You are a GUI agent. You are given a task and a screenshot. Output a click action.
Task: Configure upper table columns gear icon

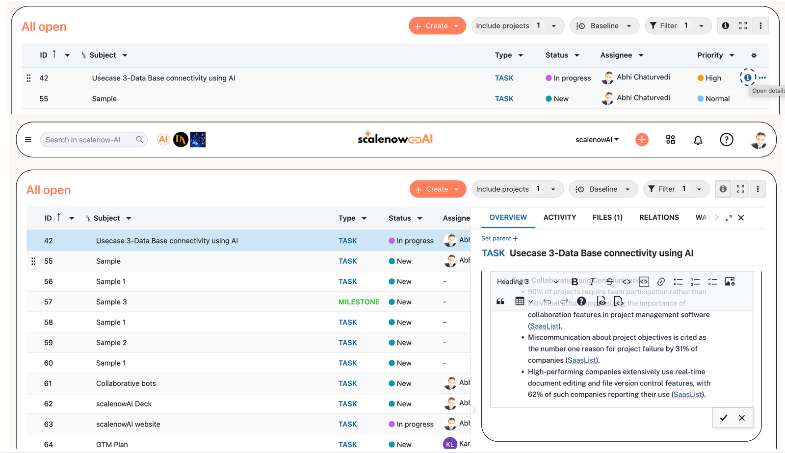[x=754, y=55]
